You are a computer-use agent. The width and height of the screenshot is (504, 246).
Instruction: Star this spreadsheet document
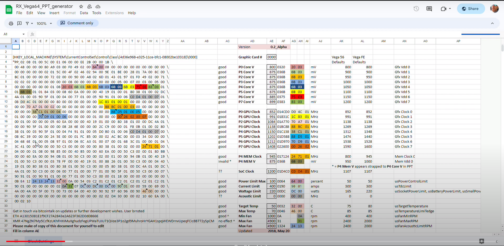pos(81,7)
